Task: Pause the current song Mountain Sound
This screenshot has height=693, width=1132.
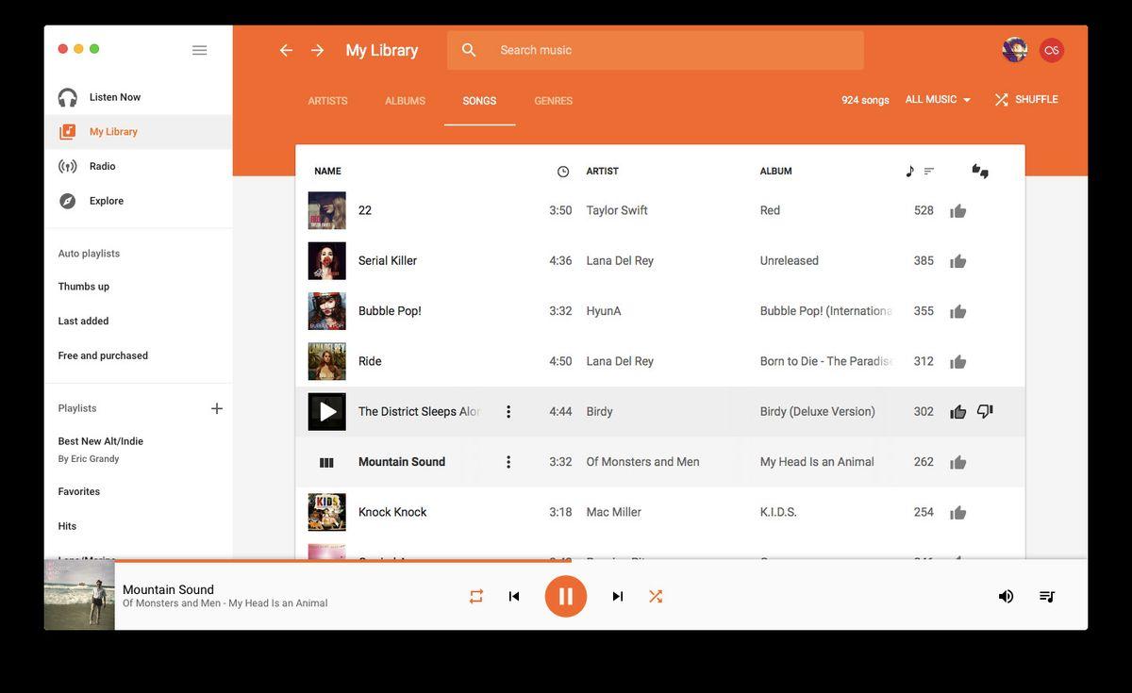Action: click(566, 596)
